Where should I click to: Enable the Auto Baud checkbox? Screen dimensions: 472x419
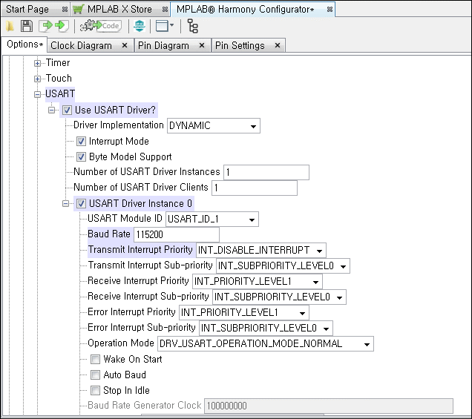click(95, 375)
